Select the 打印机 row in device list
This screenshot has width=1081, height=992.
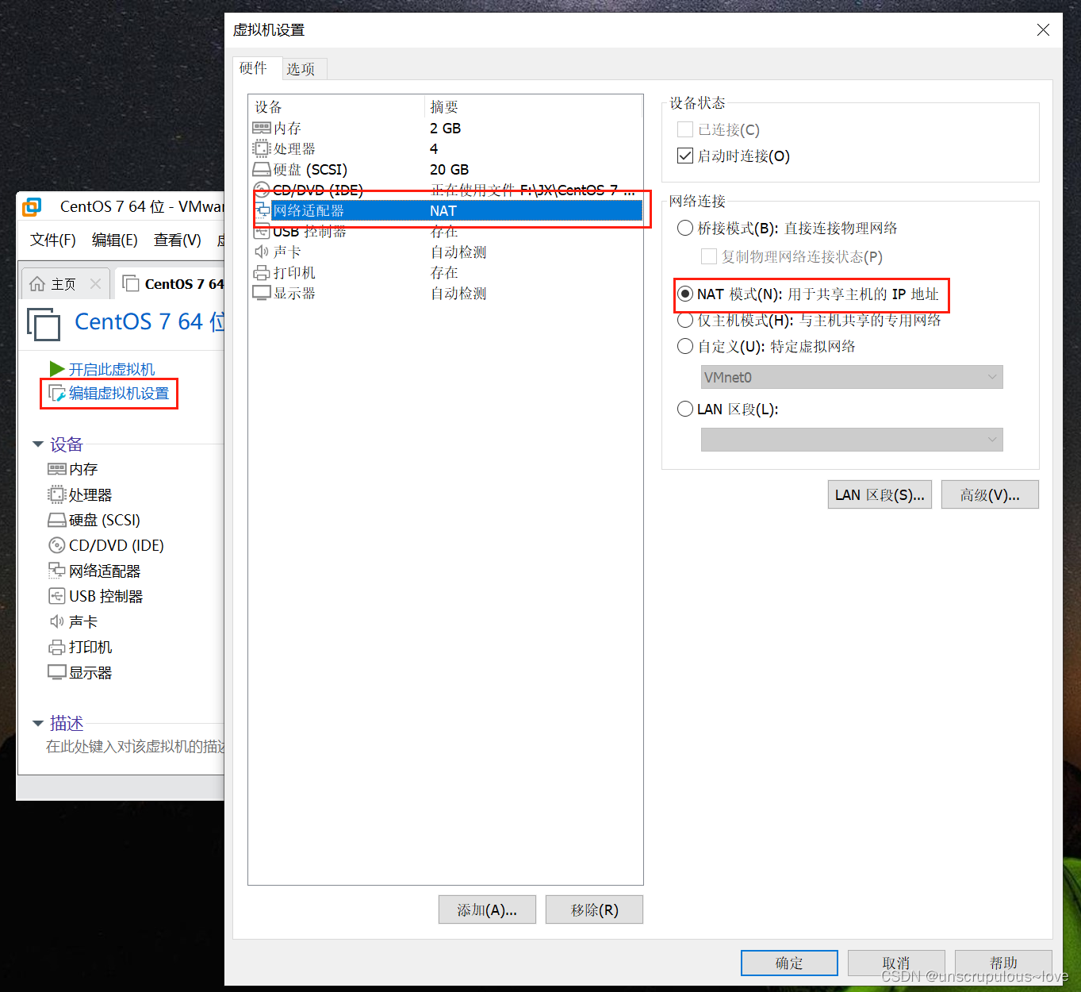click(448, 272)
